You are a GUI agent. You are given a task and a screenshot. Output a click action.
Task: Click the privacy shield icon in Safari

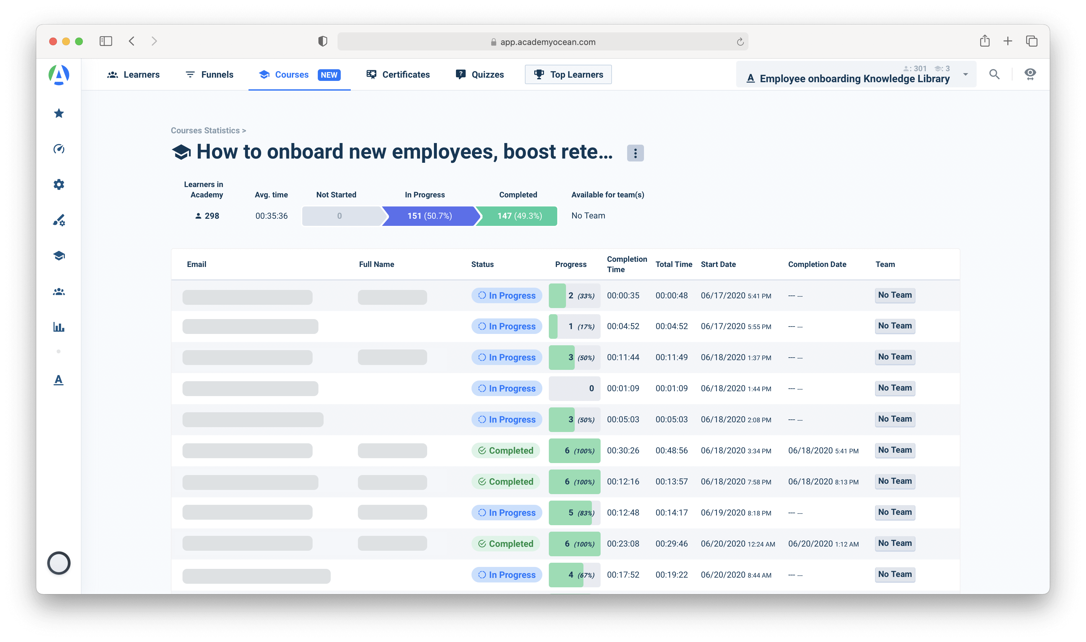(x=323, y=41)
